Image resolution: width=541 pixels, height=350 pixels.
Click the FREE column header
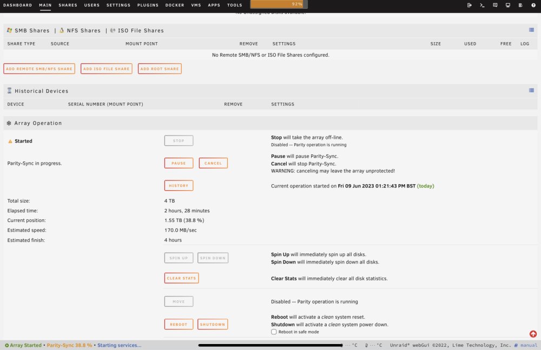[506, 44]
